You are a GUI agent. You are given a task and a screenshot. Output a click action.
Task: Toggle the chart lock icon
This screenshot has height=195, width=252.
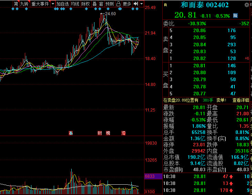click(x=118, y=4)
